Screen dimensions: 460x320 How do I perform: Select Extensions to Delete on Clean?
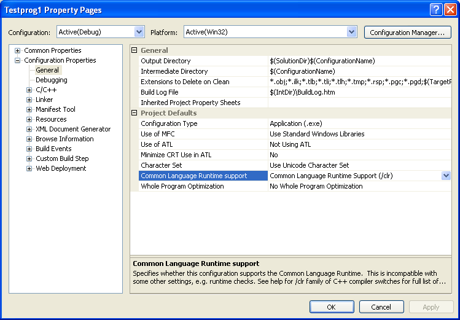click(x=203, y=82)
